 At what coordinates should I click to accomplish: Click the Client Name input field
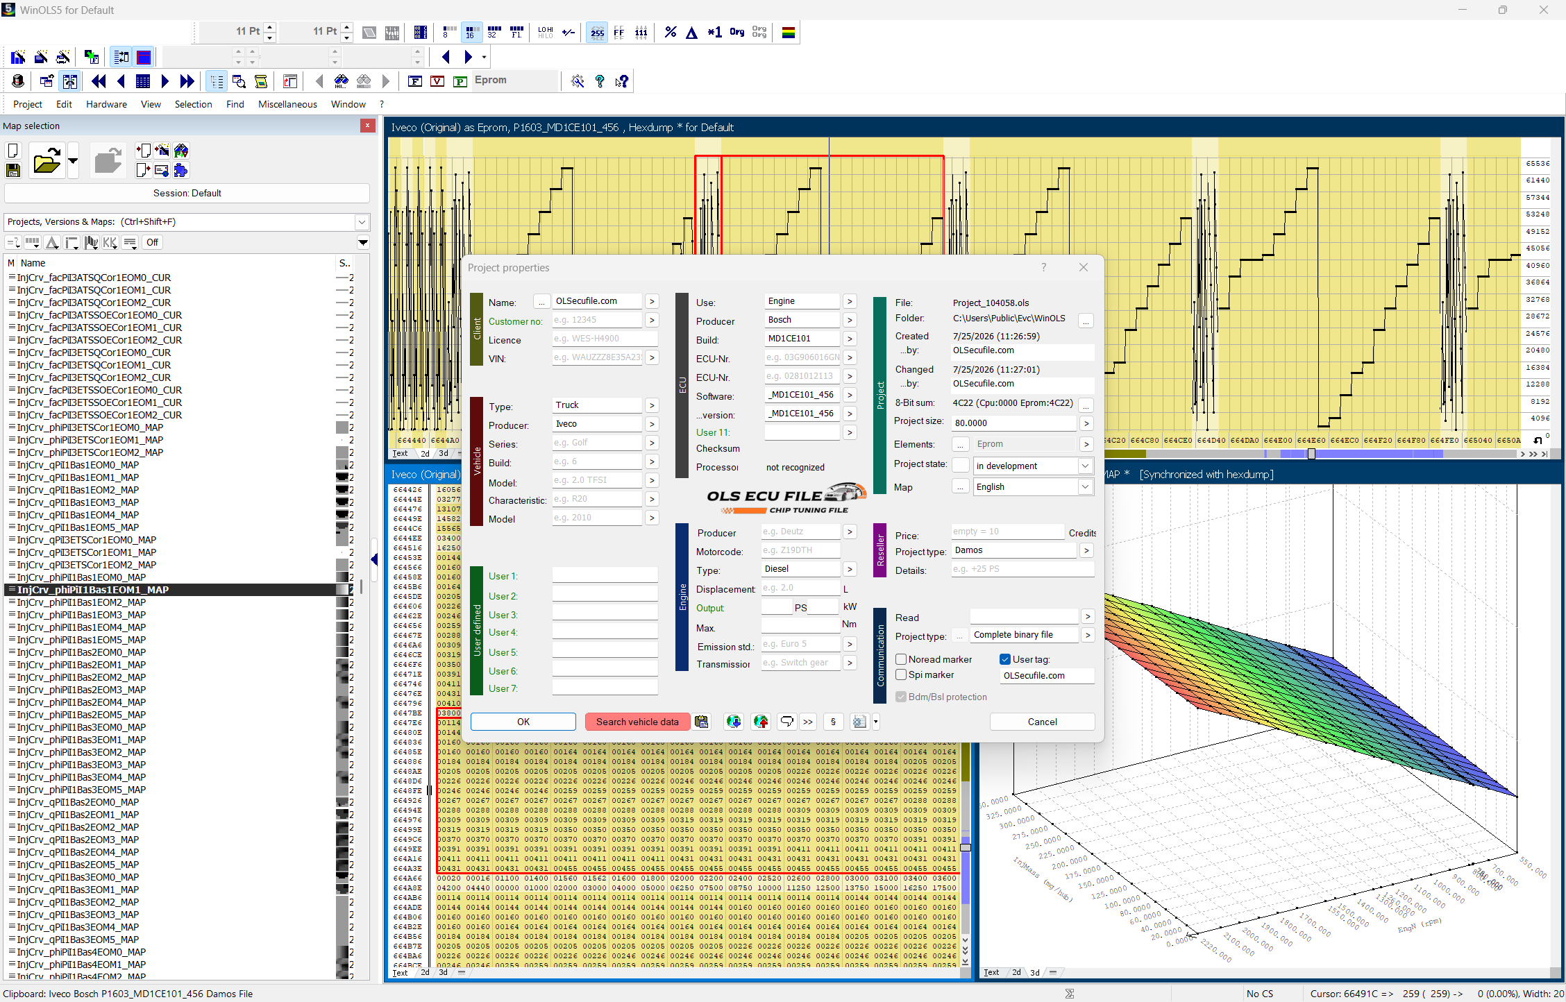[x=597, y=301]
